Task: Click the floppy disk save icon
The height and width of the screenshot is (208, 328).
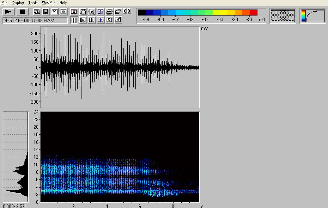Action: [x=46, y=12]
